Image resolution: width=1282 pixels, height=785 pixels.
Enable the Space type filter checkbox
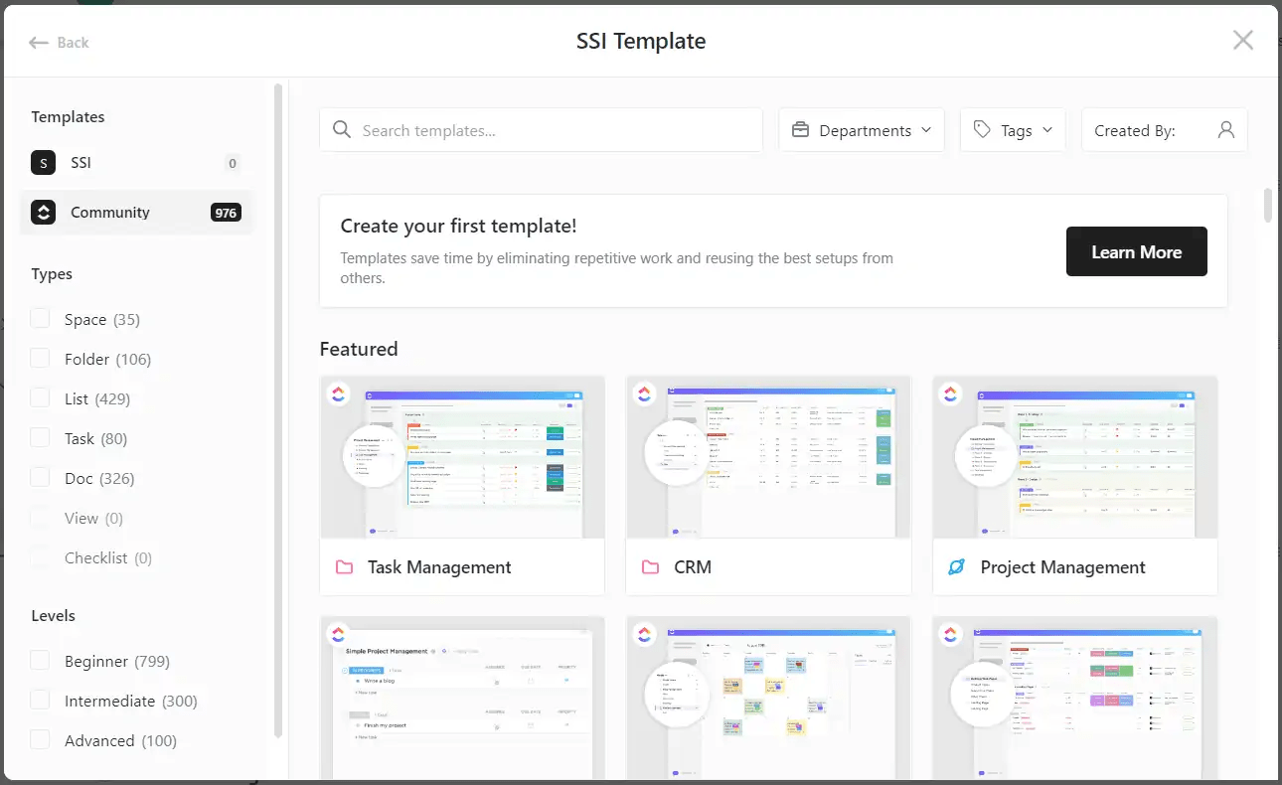point(40,318)
